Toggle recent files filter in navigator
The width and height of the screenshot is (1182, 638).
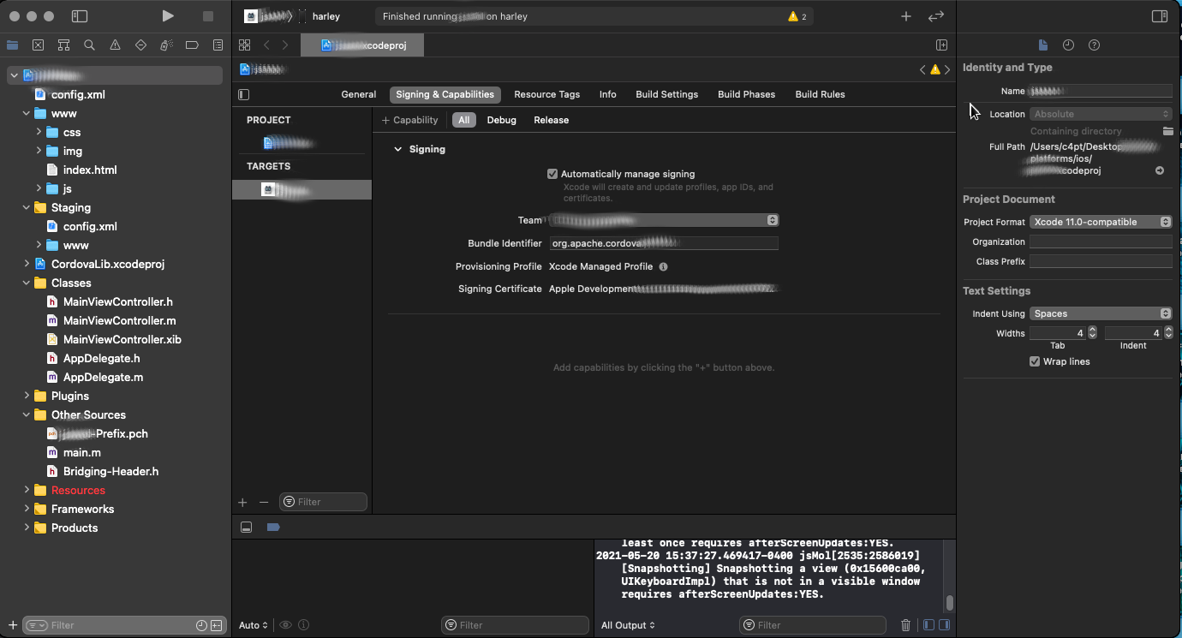(201, 625)
